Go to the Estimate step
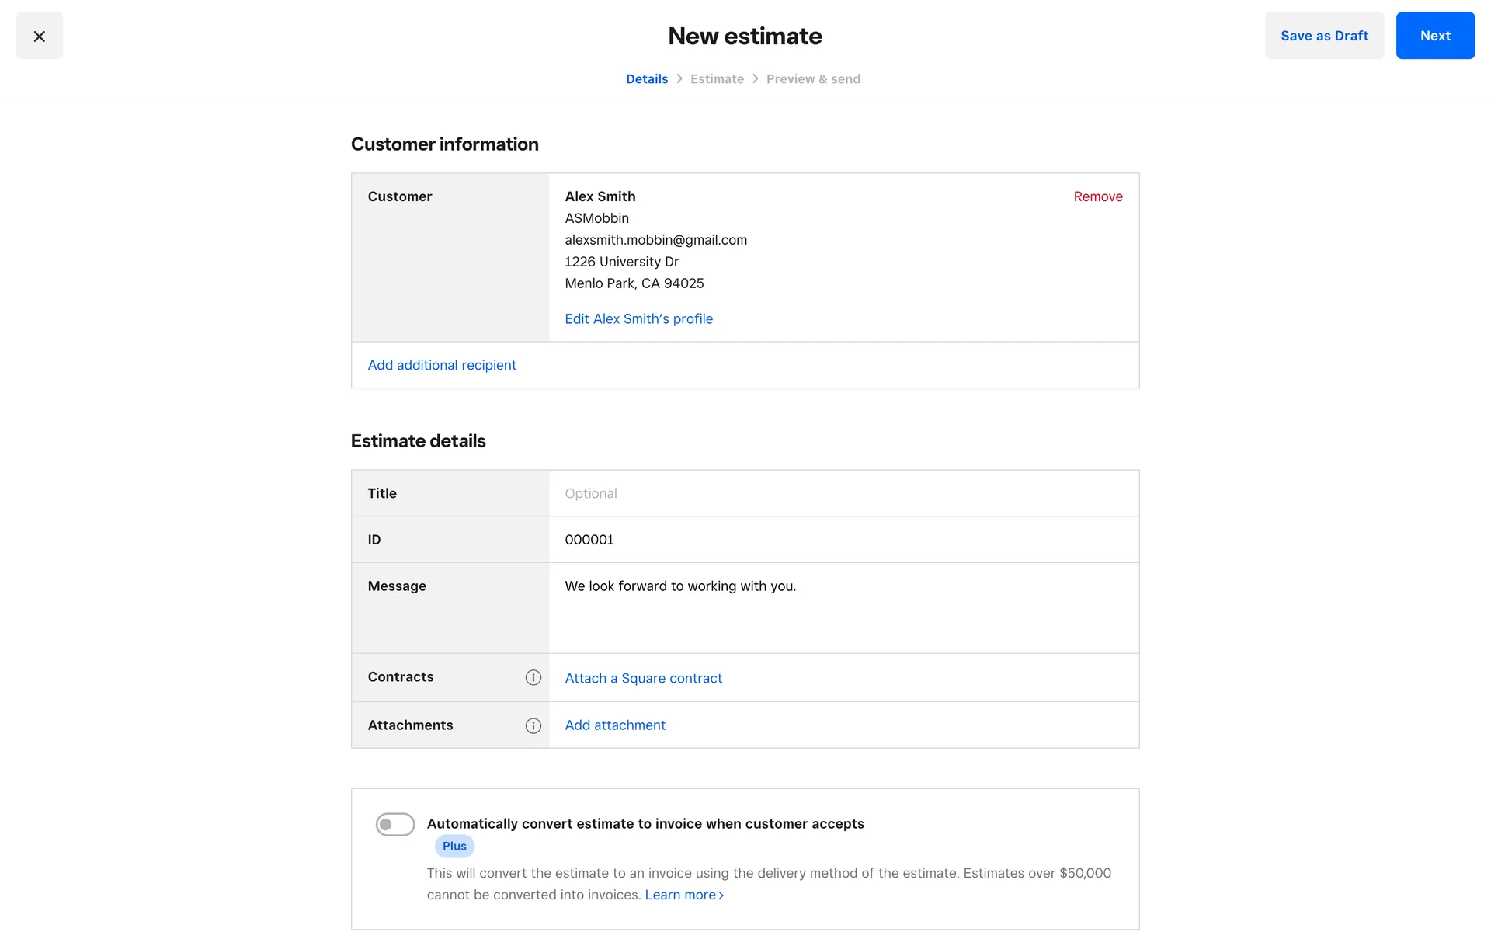Viewport: 1491px width, 932px height. (717, 79)
